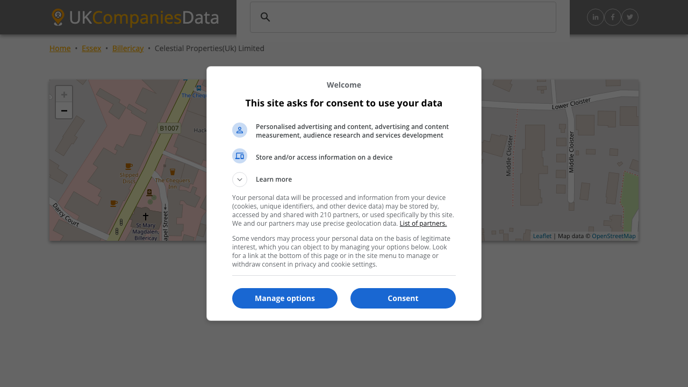Click the Consent button

click(403, 298)
